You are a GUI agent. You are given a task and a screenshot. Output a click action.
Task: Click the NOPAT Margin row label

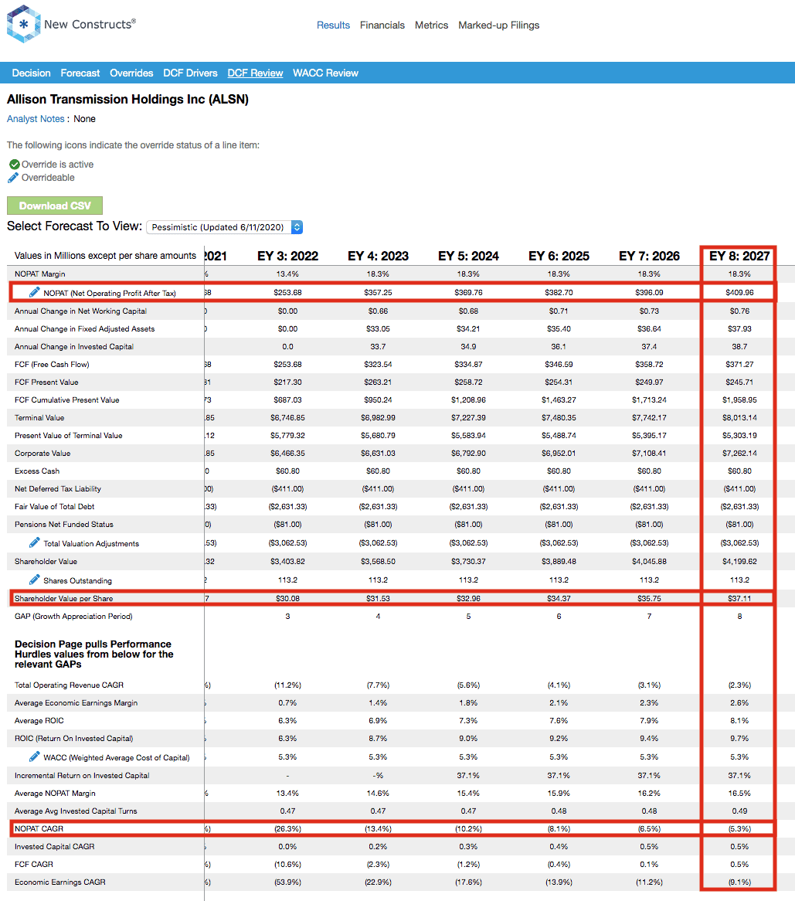click(39, 274)
